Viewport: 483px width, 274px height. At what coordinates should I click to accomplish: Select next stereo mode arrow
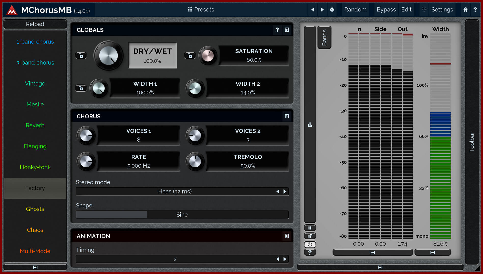[285, 192]
